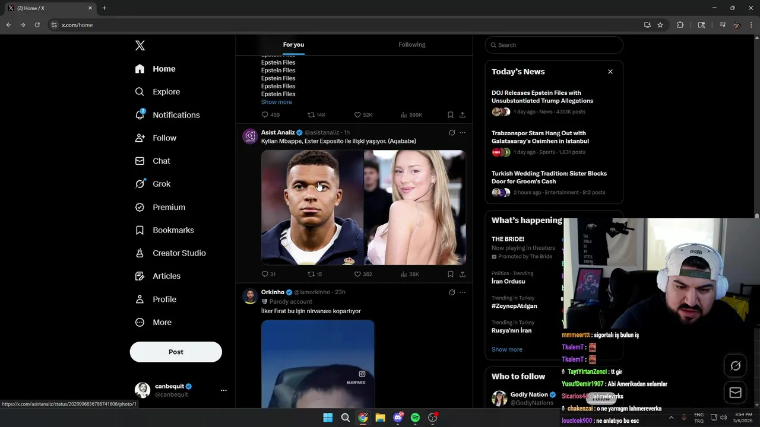Share the Asist Analiz post
The height and width of the screenshot is (427, 760).
point(463,274)
